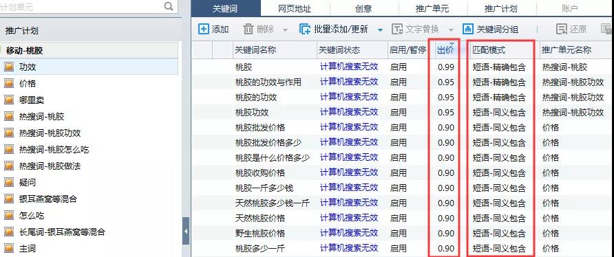The width and height of the screenshot is (614, 257).
Task: Switch to the 网页地址 tab
Action: [x=295, y=8]
